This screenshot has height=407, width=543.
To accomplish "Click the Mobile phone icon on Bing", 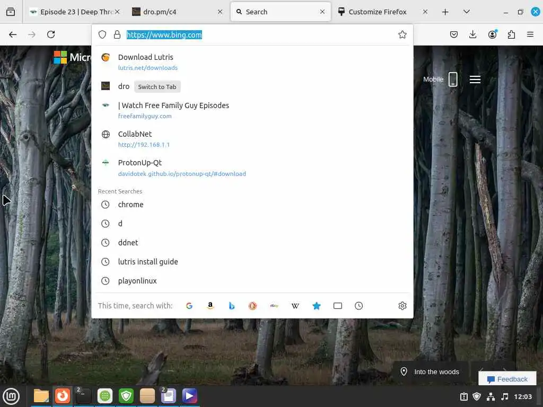I will pyautogui.click(x=453, y=79).
